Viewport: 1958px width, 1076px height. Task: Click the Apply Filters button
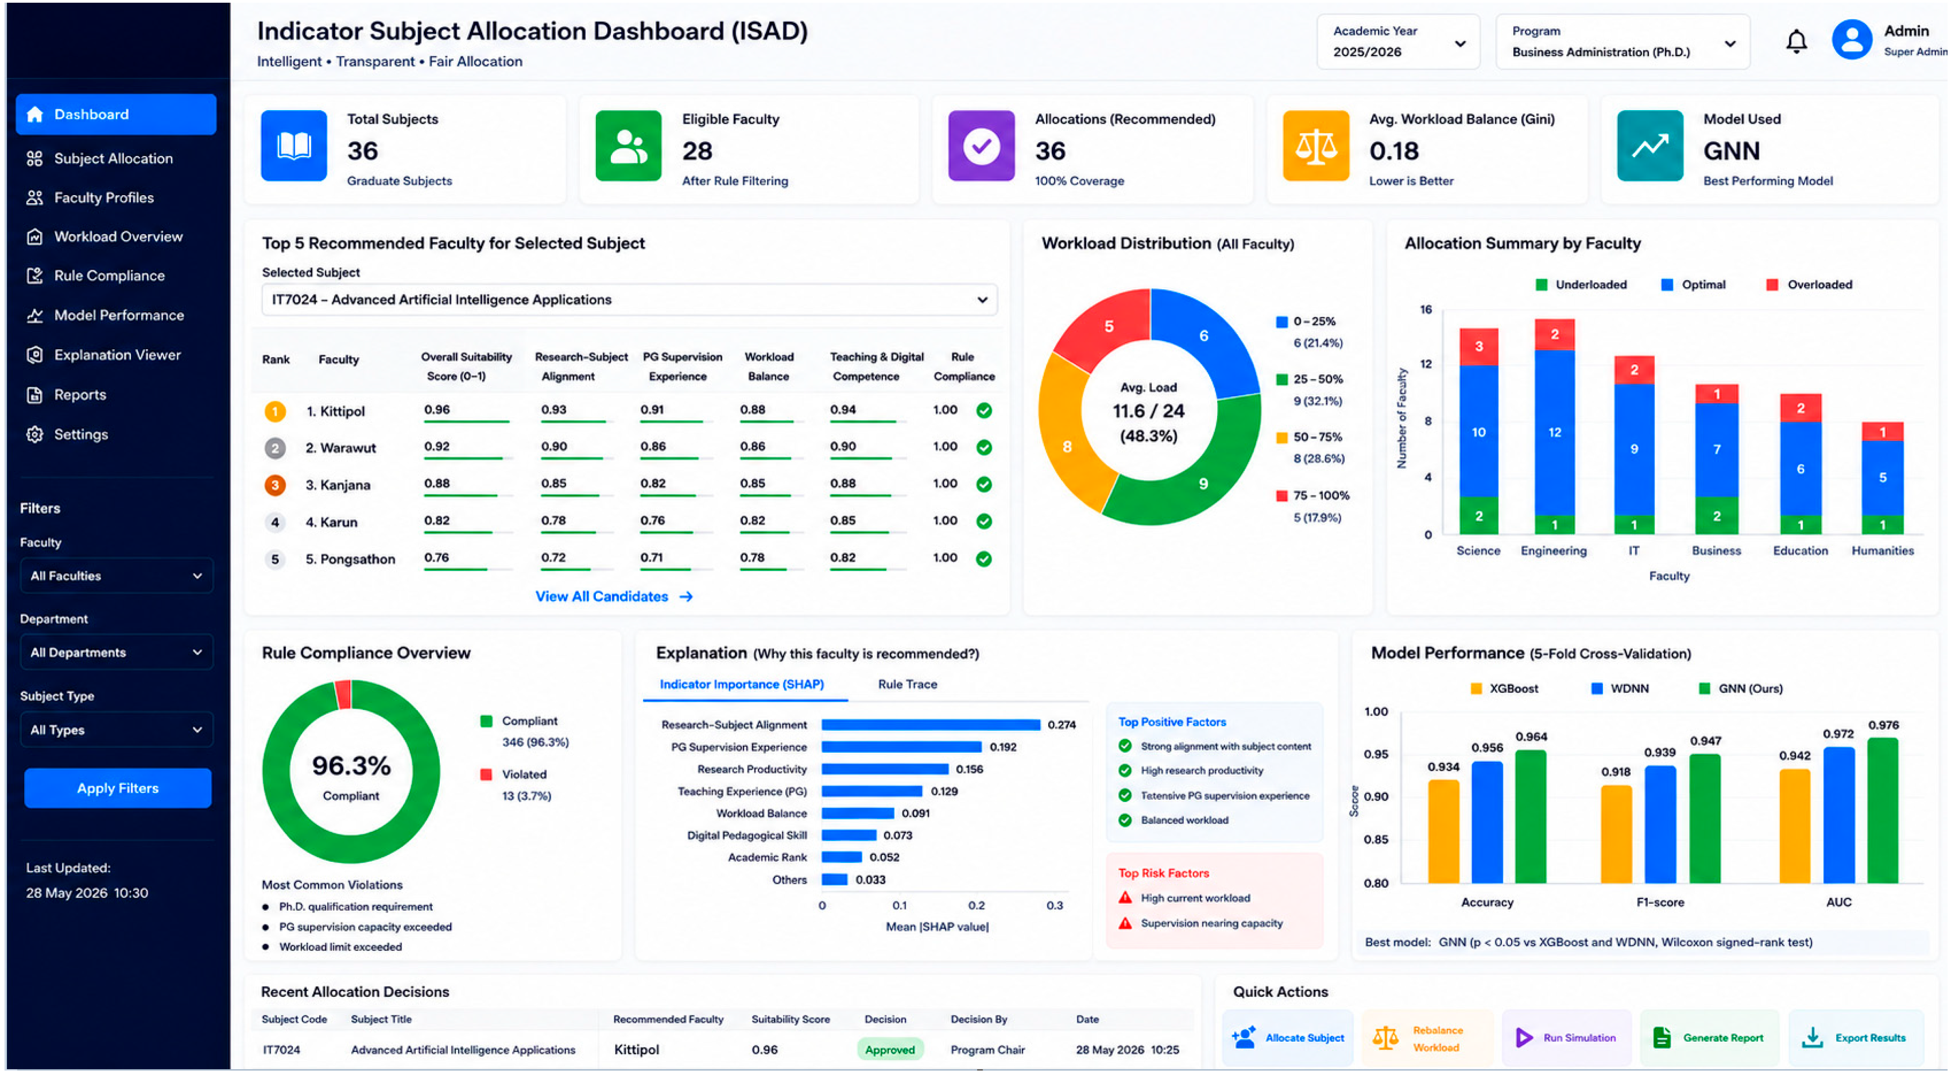tap(117, 788)
